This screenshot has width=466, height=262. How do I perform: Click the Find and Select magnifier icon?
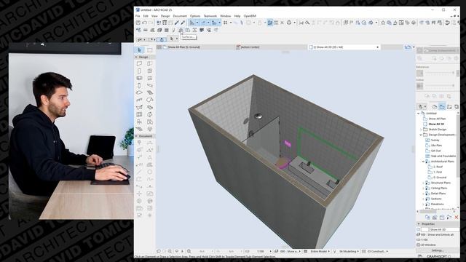(307, 23)
